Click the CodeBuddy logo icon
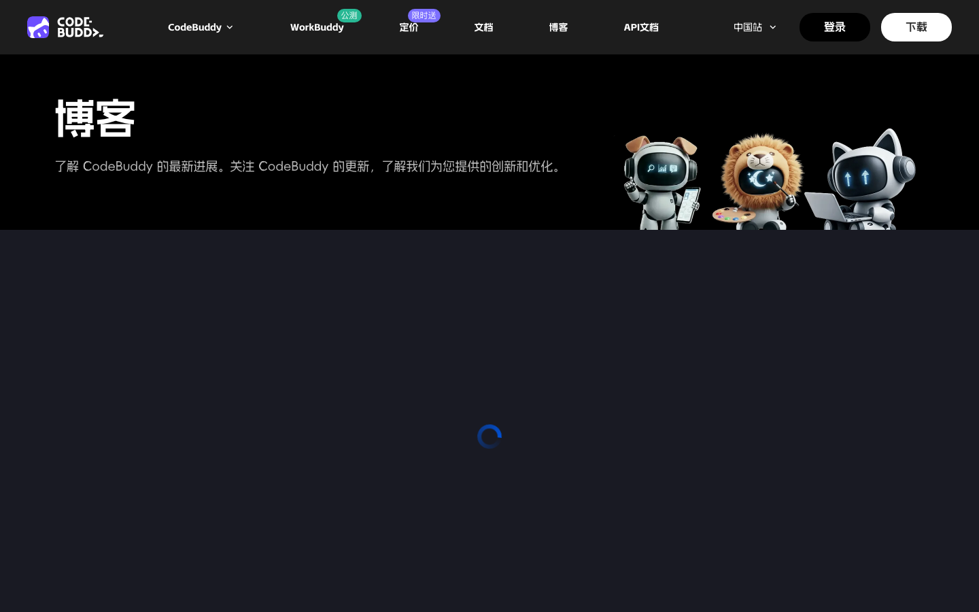 point(38,27)
